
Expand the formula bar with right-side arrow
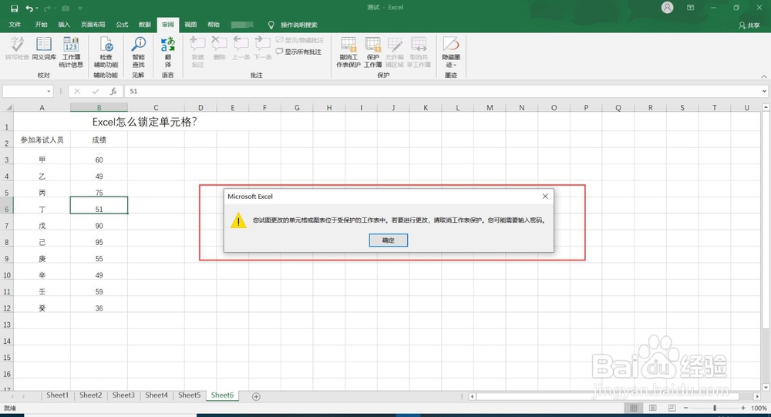tap(764, 92)
